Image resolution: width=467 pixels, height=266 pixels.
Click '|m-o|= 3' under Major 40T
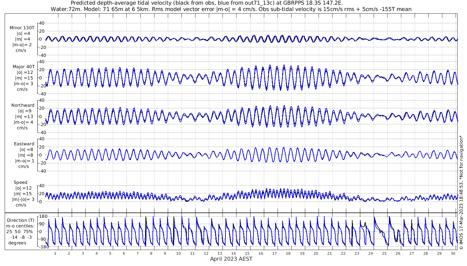pos(23,83)
